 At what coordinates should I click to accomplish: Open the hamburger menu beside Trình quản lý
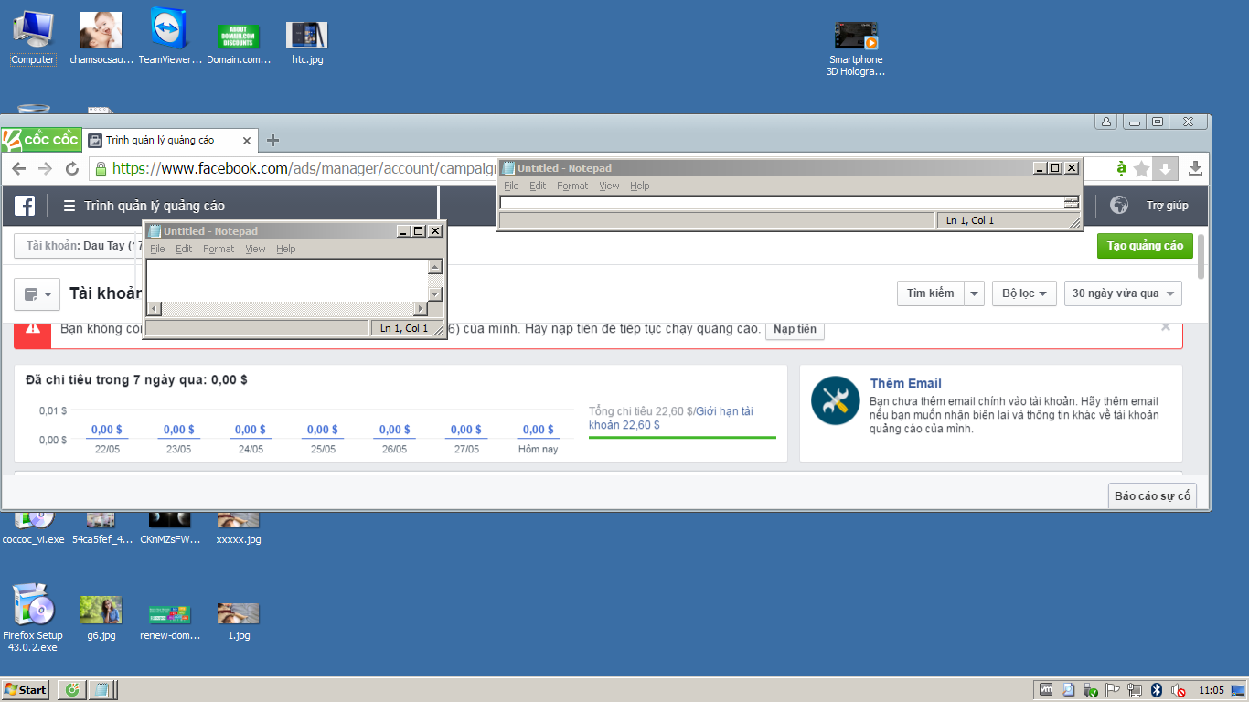[x=69, y=206]
